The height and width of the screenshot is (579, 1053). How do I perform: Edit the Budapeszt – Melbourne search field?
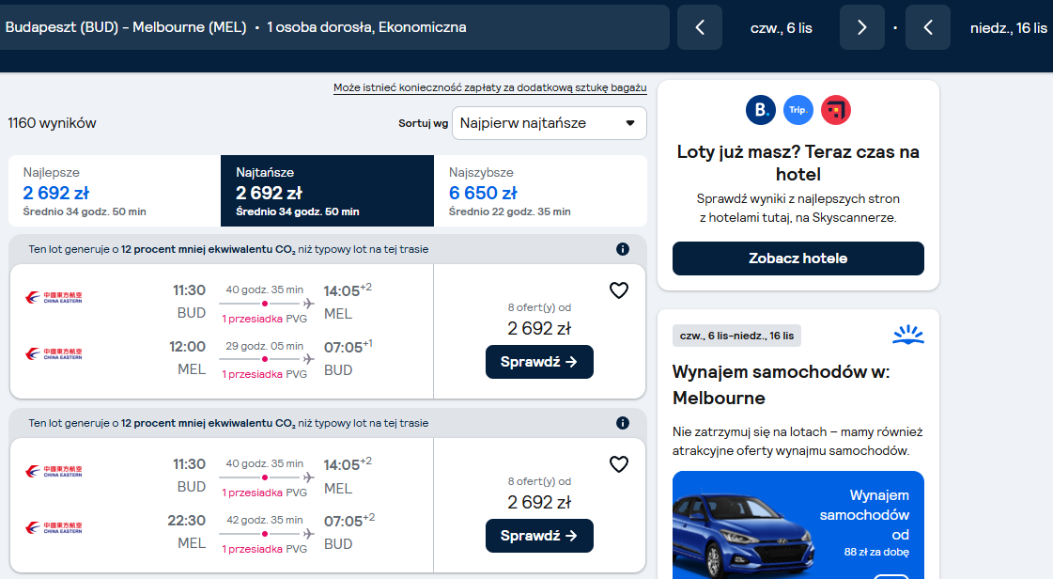[333, 27]
